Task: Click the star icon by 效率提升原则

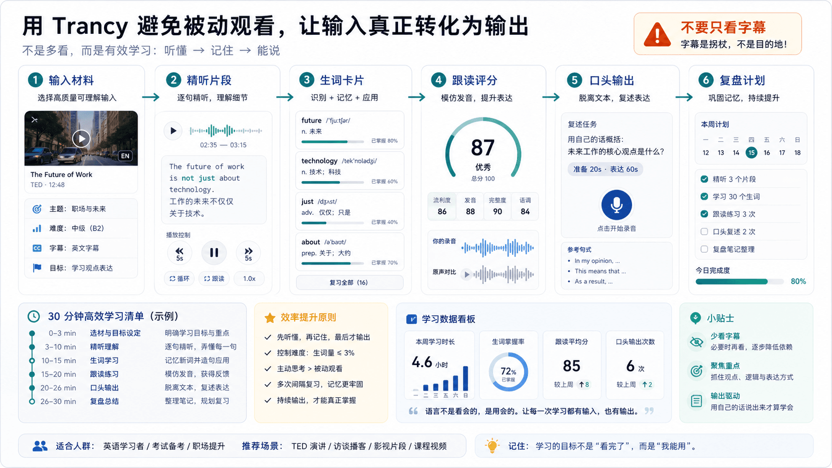Action: click(270, 318)
